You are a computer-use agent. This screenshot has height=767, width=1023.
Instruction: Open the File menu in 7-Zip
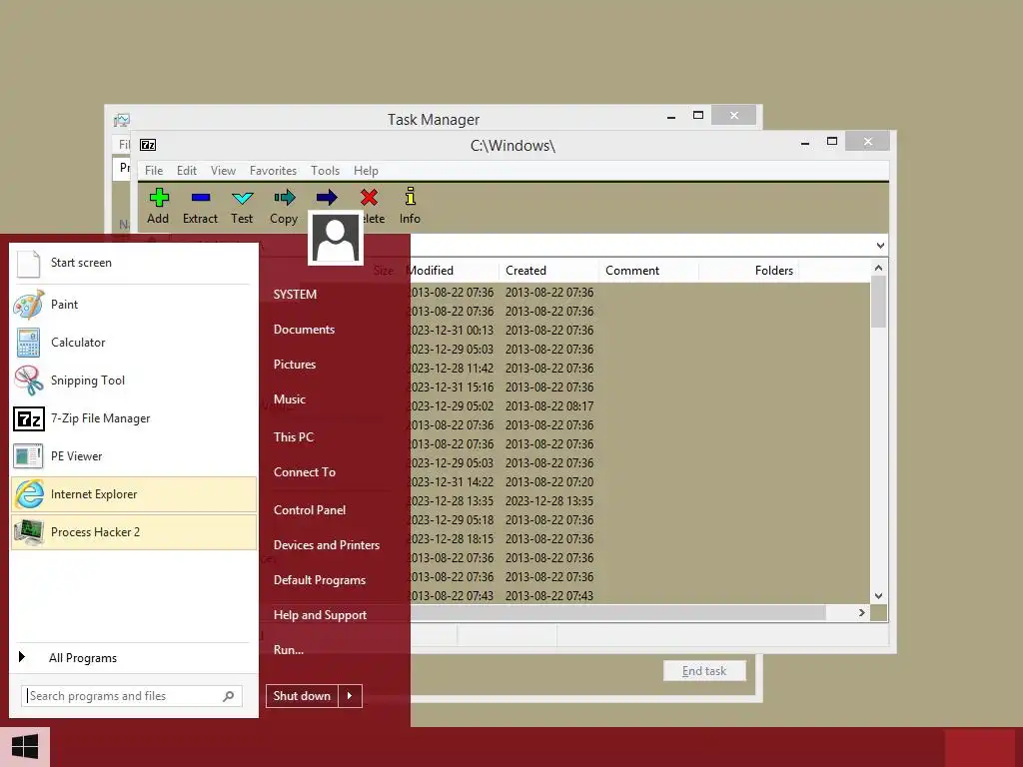click(154, 171)
